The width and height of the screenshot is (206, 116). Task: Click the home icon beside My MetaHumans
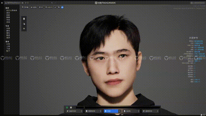coord(6,3)
